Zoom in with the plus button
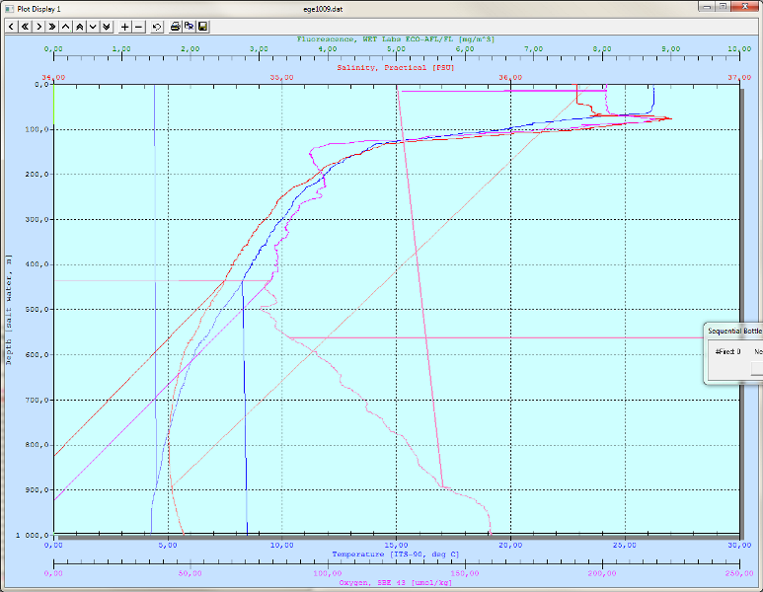The image size is (763, 592). [x=125, y=27]
